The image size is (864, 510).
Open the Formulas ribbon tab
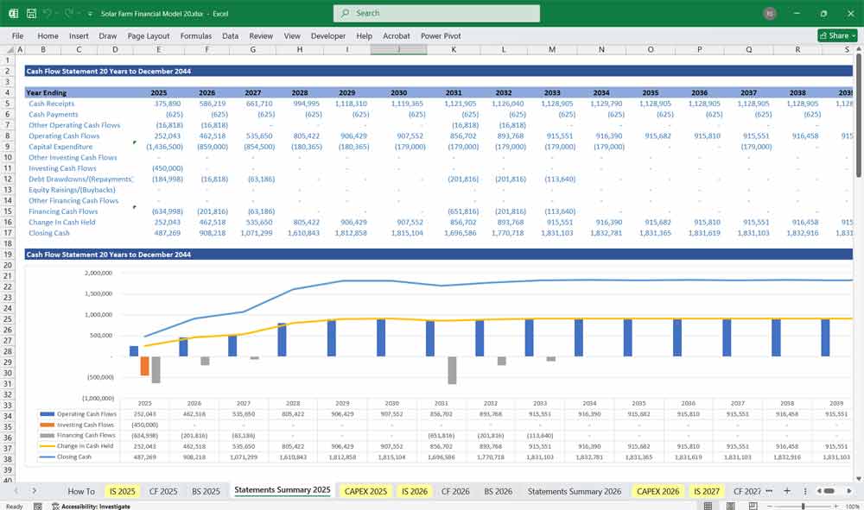(x=196, y=36)
